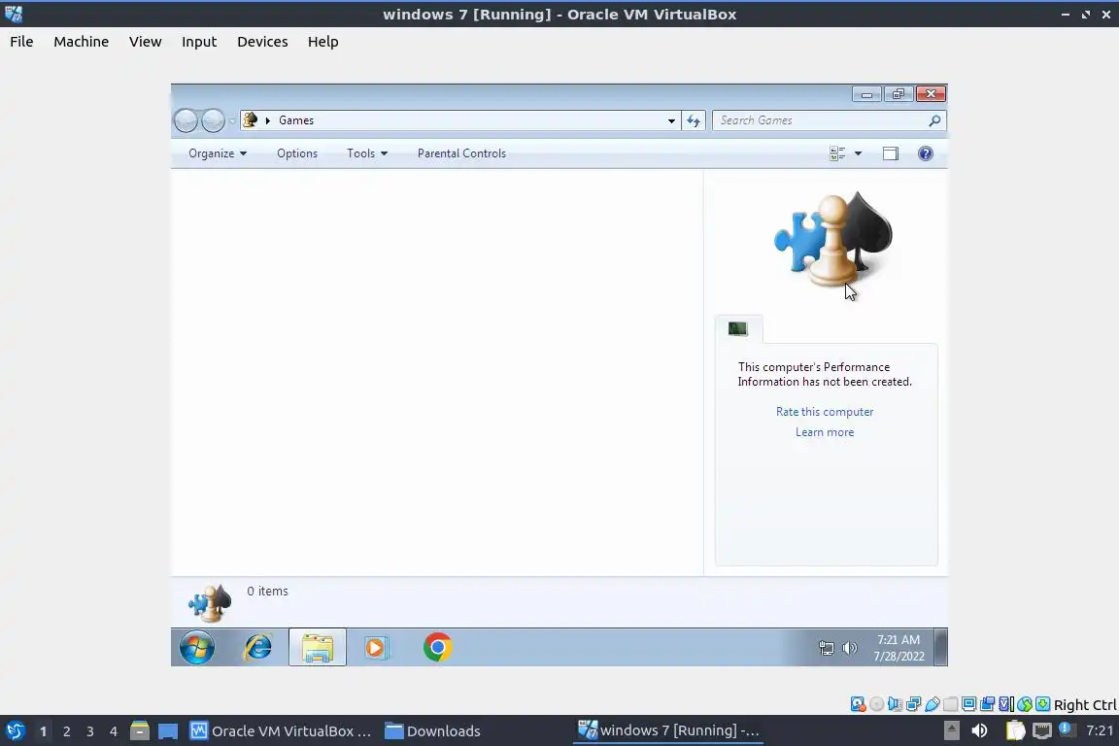The width and height of the screenshot is (1119, 746).
Task: Click the Rate this computer link
Action: (x=825, y=412)
